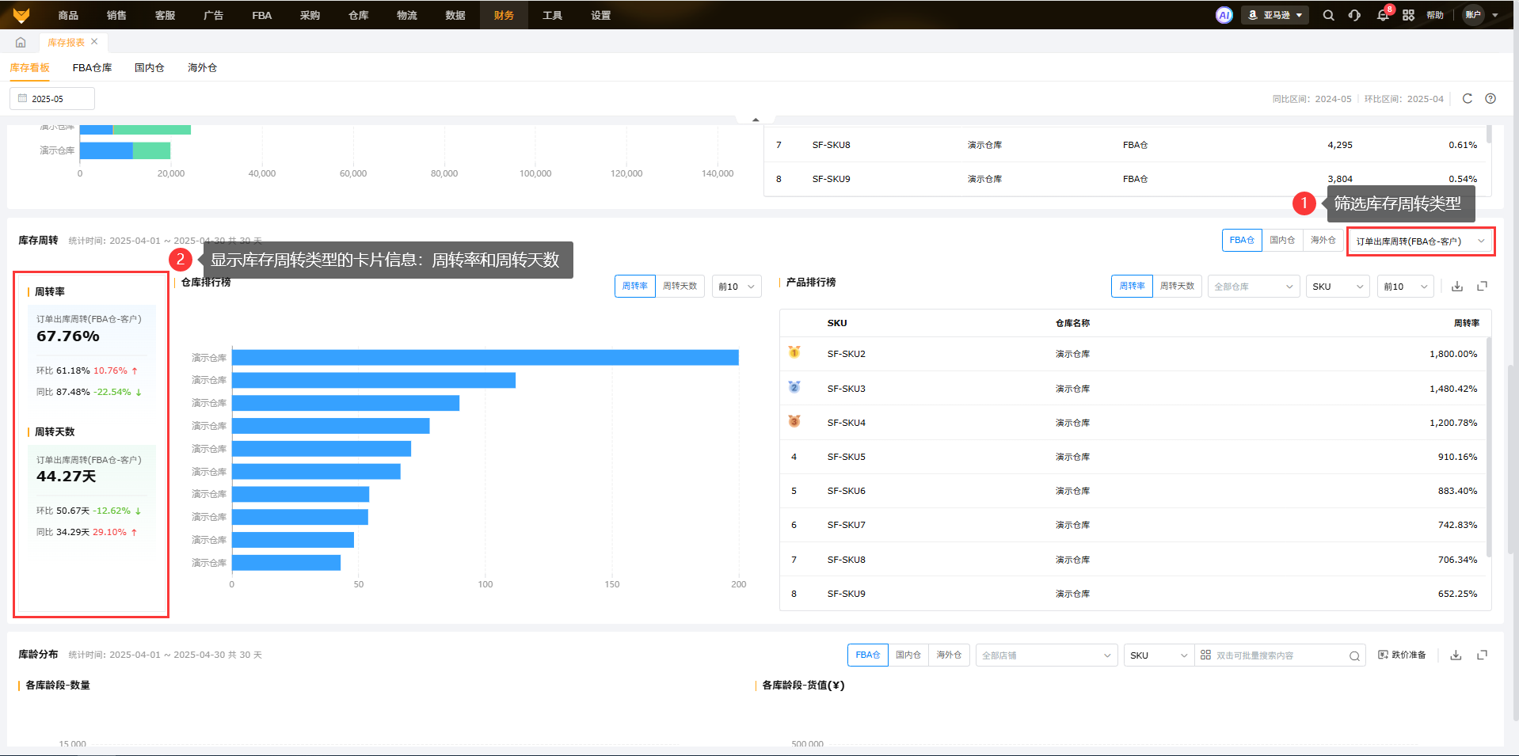Viewport: 1519px width, 756px height.
Task: Click the longest bar in warehouse ranking chart
Action: click(x=485, y=358)
